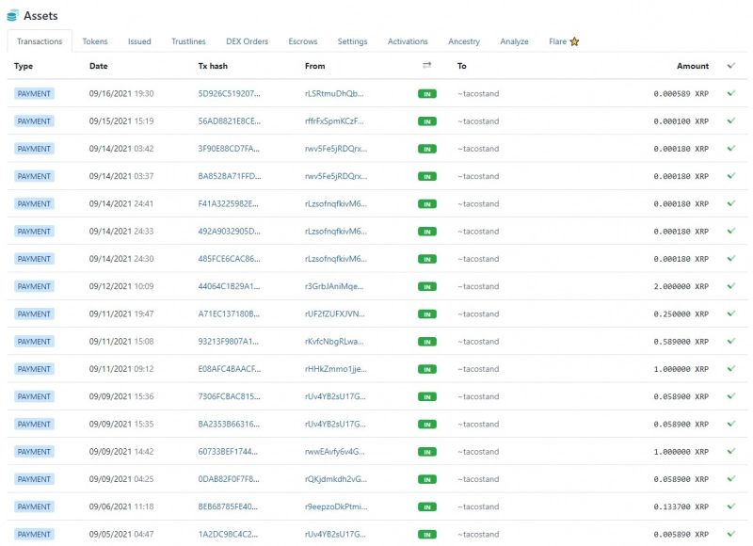The width and height of the screenshot is (753, 546).
Task: Open sender address r9eepzoDkPtmi...
Action: (x=336, y=506)
